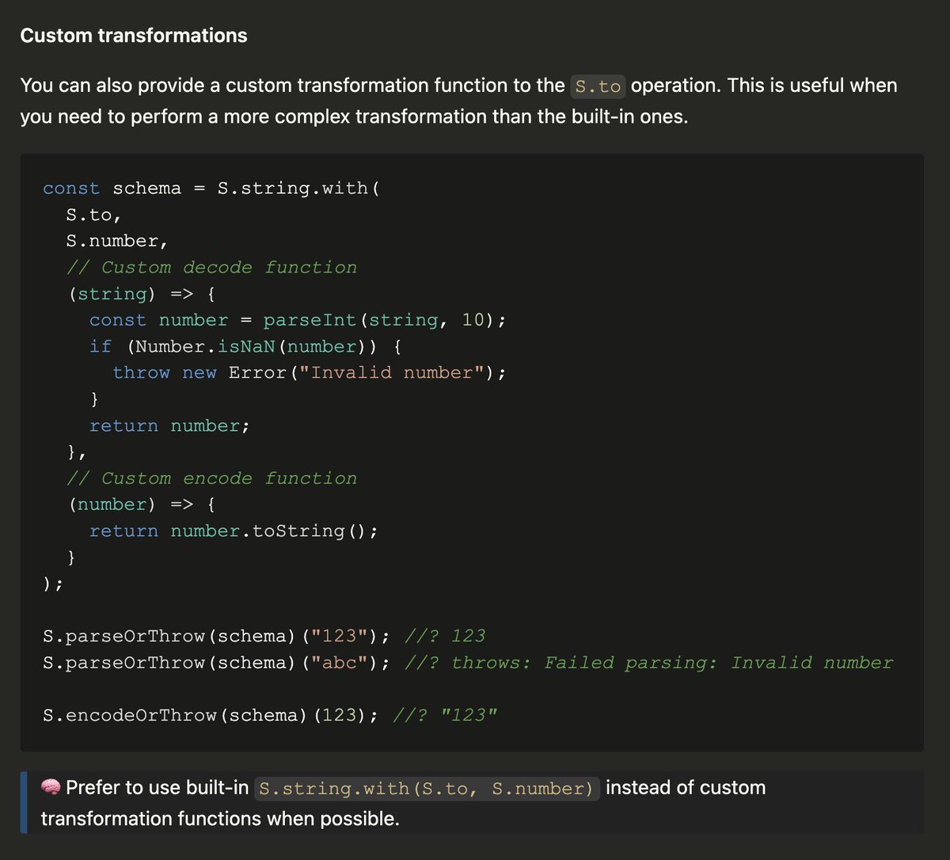
Task: Click the "Custom transformations" heading
Action: [x=134, y=36]
